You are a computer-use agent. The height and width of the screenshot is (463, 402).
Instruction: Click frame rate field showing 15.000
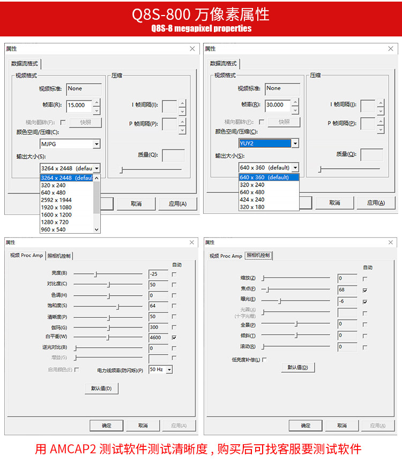pos(79,106)
